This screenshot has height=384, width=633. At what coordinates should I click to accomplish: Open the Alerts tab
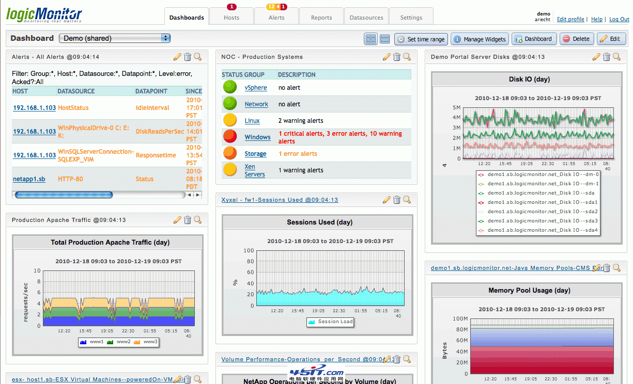(276, 18)
